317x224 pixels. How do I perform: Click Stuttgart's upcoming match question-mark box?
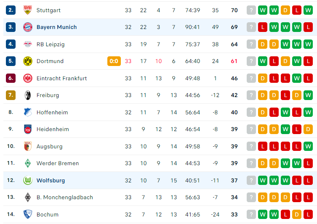click(x=251, y=10)
